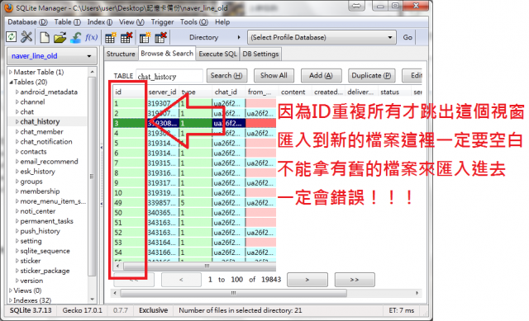Viewport: 529px width, 321px height.
Task: Go to next page with > button
Action: pyautogui.click(x=307, y=280)
